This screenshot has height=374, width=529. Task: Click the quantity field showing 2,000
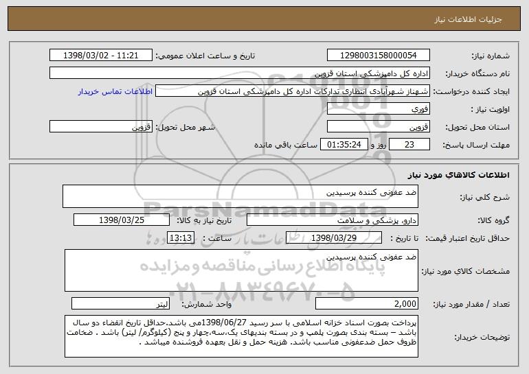click(x=367, y=303)
